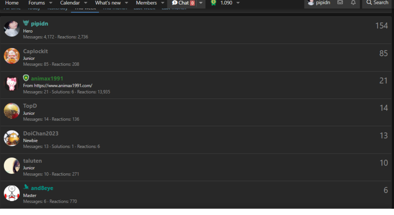Click the shield icon beside animax1991
The height and width of the screenshot is (215, 394).
tap(26, 78)
